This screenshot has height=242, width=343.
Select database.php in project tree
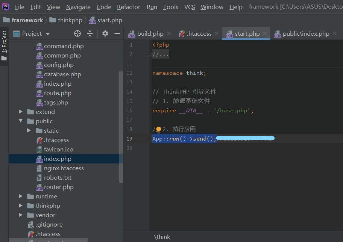(62, 74)
